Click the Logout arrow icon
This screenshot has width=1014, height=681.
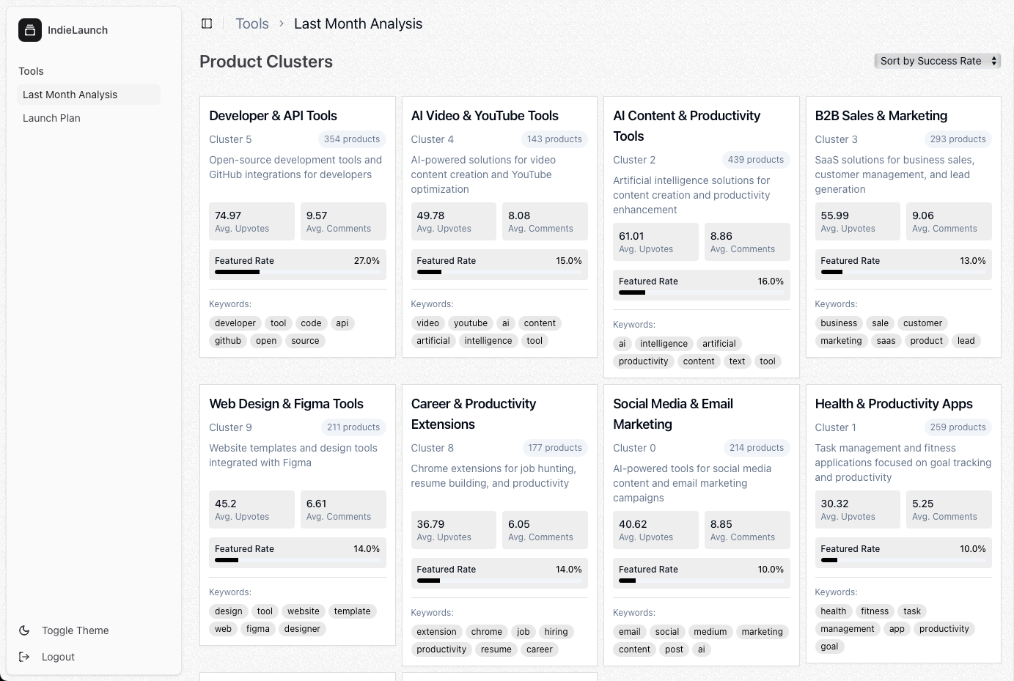coord(24,657)
